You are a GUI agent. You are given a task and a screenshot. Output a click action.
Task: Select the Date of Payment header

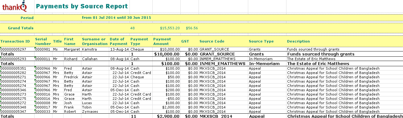click(119, 41)
